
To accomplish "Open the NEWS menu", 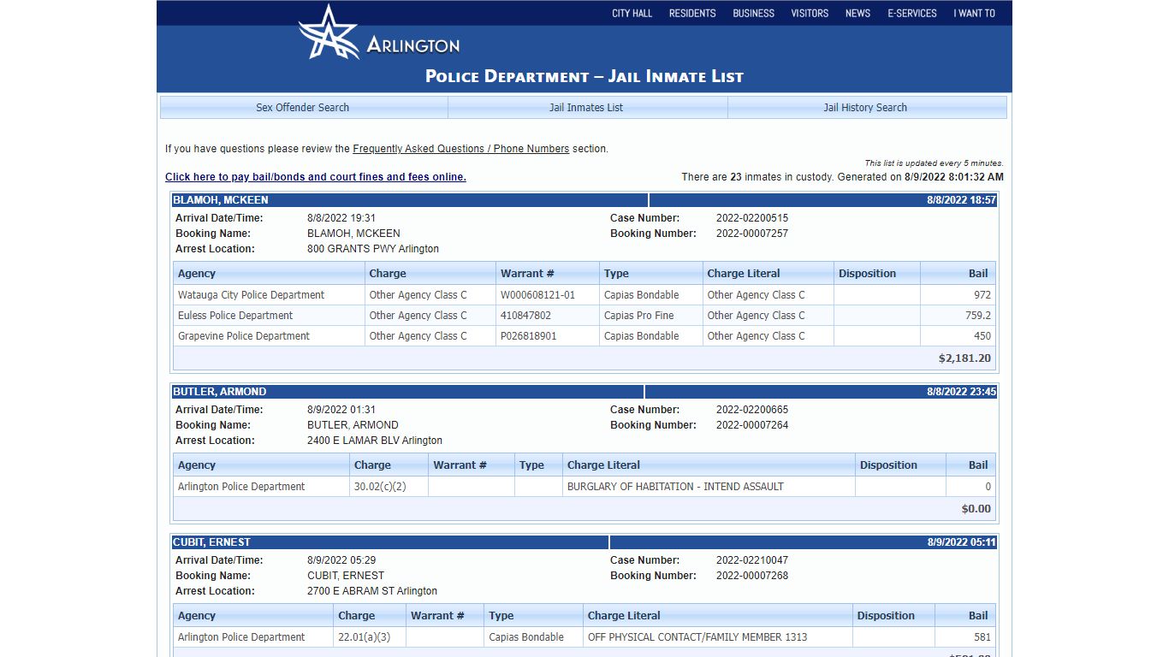I will click(x=857, y=13).
